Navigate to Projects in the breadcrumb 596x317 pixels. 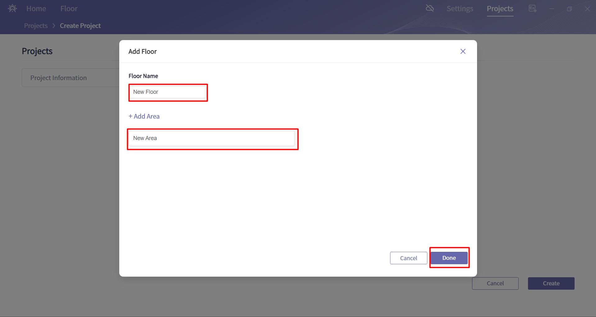pos(36,26)
